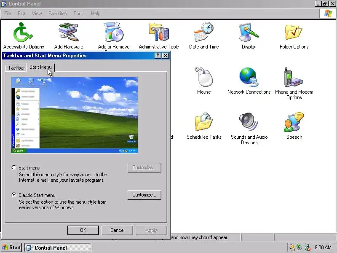
Task: Click the greyed Customize button for Start menu
Action: tap(144, 167)
